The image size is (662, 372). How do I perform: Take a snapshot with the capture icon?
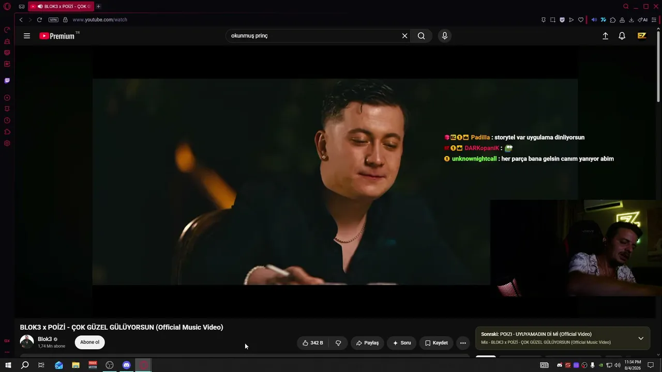(553, 20)
